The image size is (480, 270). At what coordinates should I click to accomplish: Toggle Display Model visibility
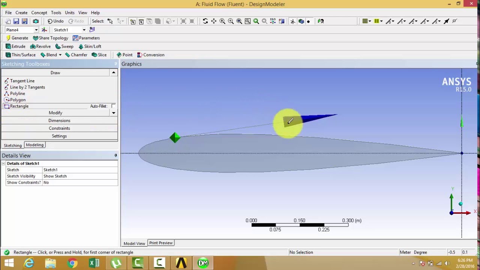301,21
